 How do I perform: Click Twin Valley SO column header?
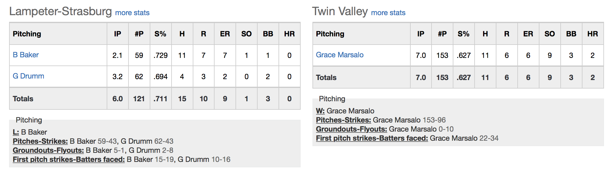click(x=549, y=34)
